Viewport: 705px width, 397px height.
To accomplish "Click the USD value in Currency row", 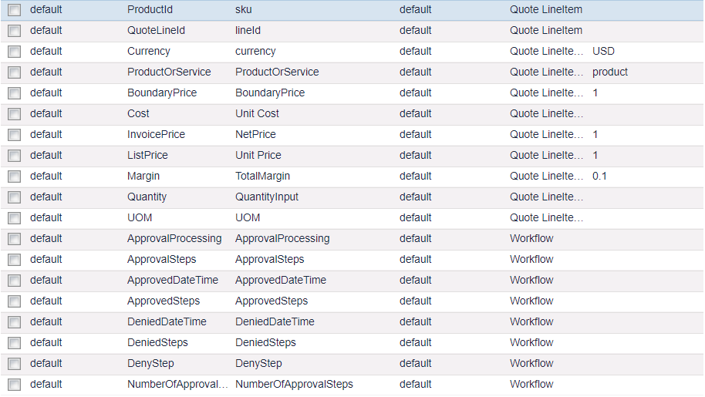I will pos(603,52).
